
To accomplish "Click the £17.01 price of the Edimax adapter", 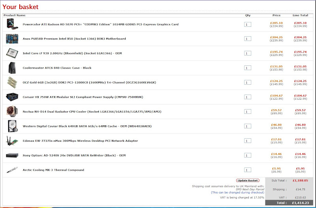I will point(276,139).
